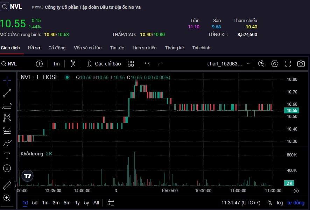Image resolution: width=310 pixels, height=210 pixels.
Task: Open Các chỉ báo indicators
Action: (x=104, y=64)
